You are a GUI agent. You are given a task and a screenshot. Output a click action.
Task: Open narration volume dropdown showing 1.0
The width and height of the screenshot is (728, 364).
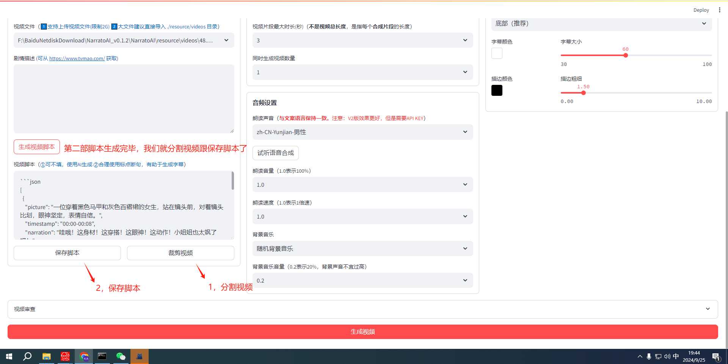pos(362,184)
